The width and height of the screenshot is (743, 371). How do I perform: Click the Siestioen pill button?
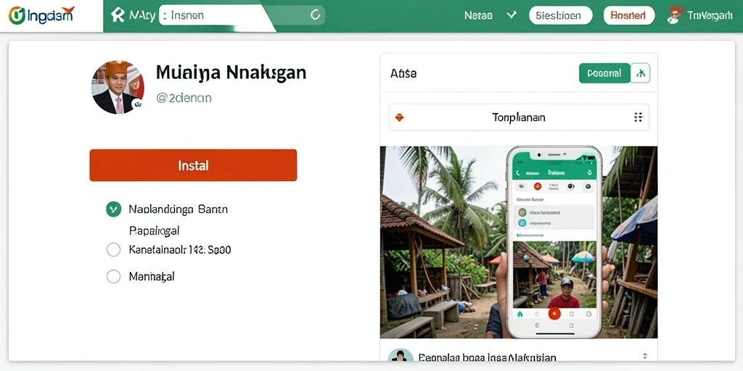(x=561, y=15)
